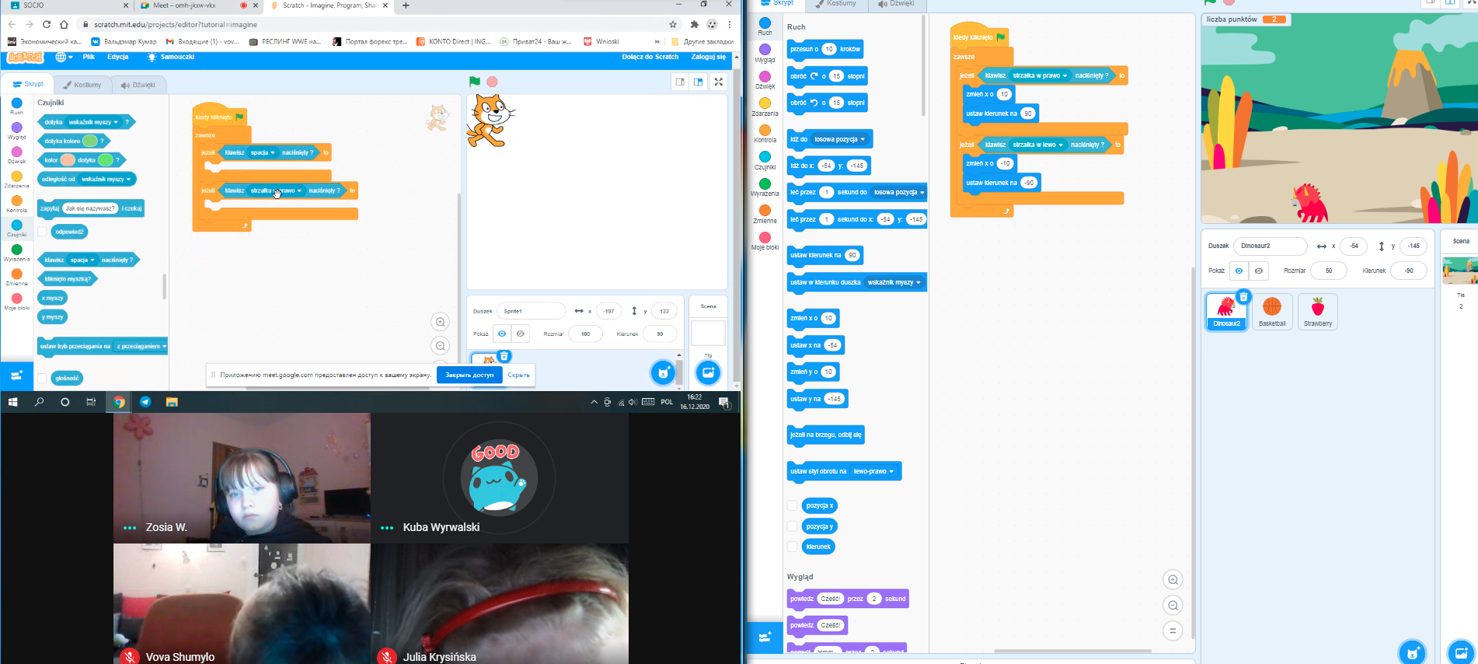Toggle odpowiedź reporter checkbox
The height and width of the screenshot is (664, 1478).
(x=42, y=232)
